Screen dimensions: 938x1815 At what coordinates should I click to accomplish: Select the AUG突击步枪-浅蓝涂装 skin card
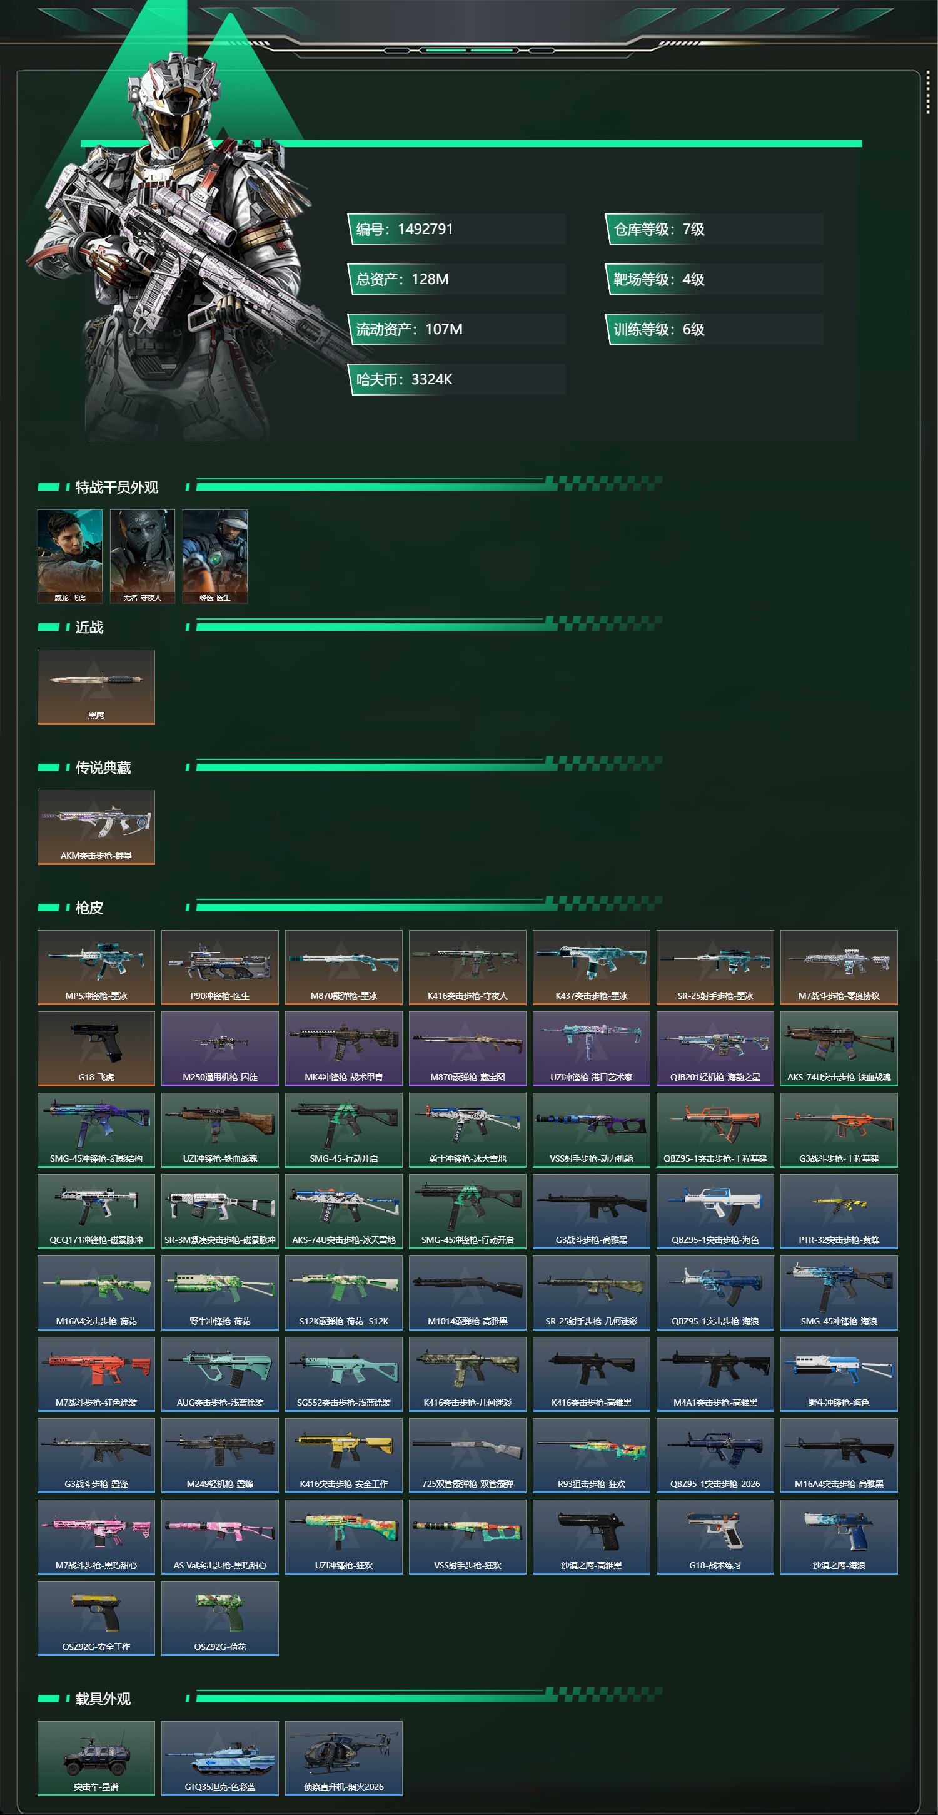(219, 1374)
